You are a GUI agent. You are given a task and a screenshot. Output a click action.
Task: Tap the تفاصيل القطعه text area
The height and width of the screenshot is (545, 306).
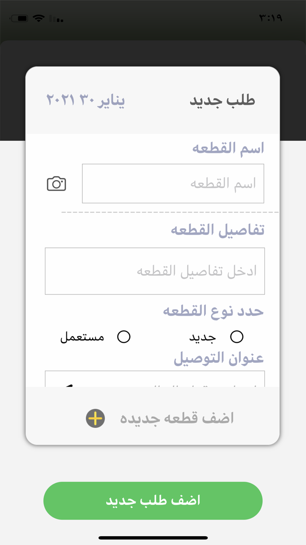pyautogui.click(x=155, y=271)
